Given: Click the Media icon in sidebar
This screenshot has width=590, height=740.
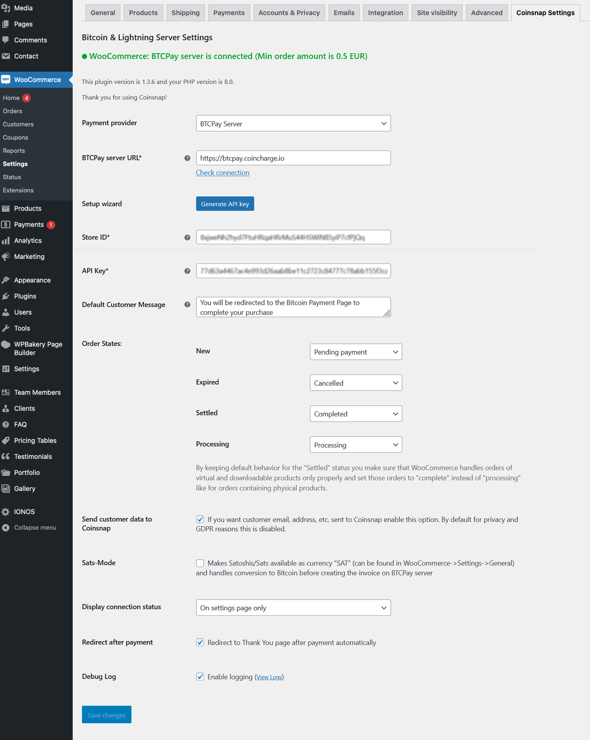Looking at the screenshot, I should [6, 8].
